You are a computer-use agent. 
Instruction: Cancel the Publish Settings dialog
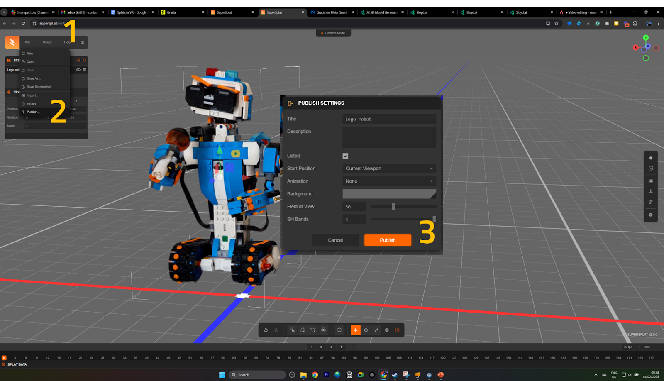point(335,240)
